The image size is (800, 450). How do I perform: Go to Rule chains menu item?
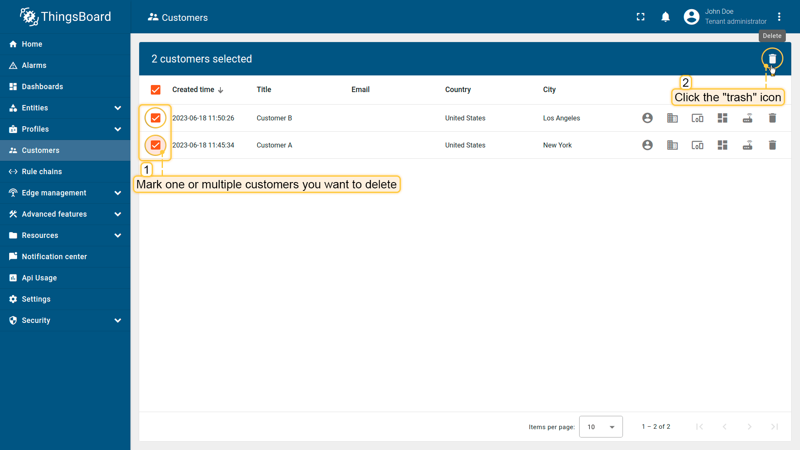pyautogui.click(x=42, y=172)
